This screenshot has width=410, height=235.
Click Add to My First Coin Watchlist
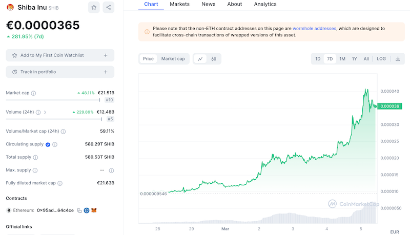[x=60, y=55]
